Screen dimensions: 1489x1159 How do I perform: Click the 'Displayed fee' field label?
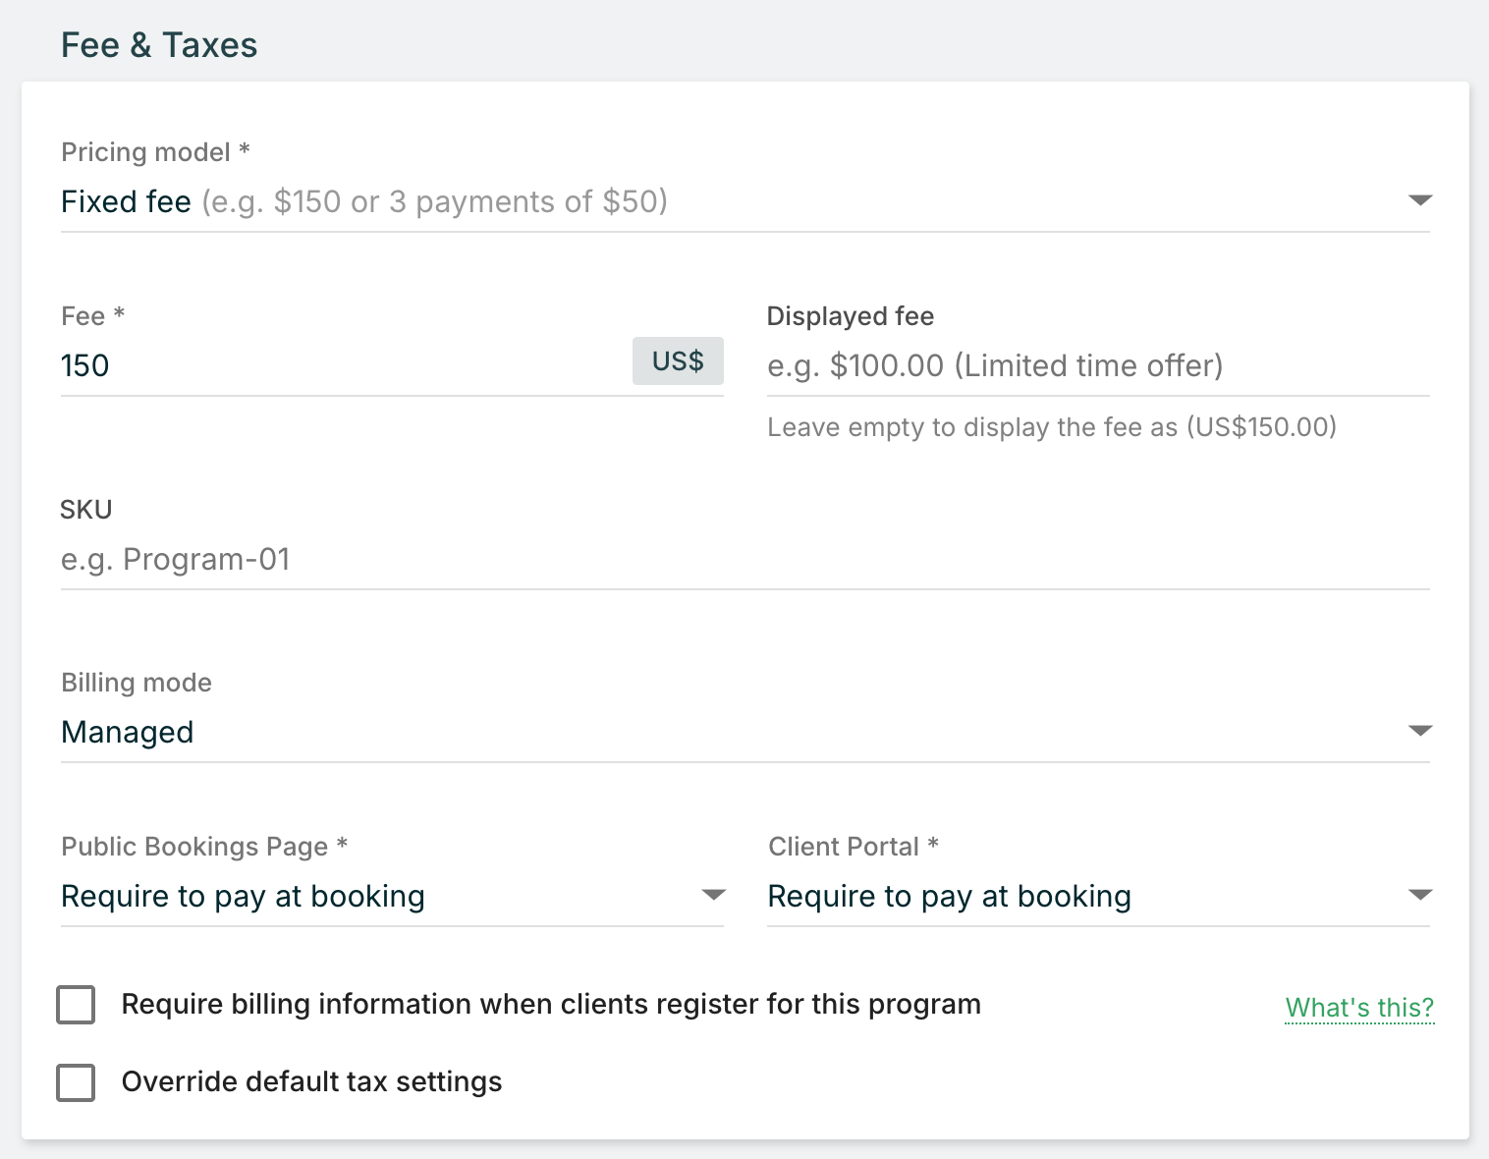[x=850, y=316]
